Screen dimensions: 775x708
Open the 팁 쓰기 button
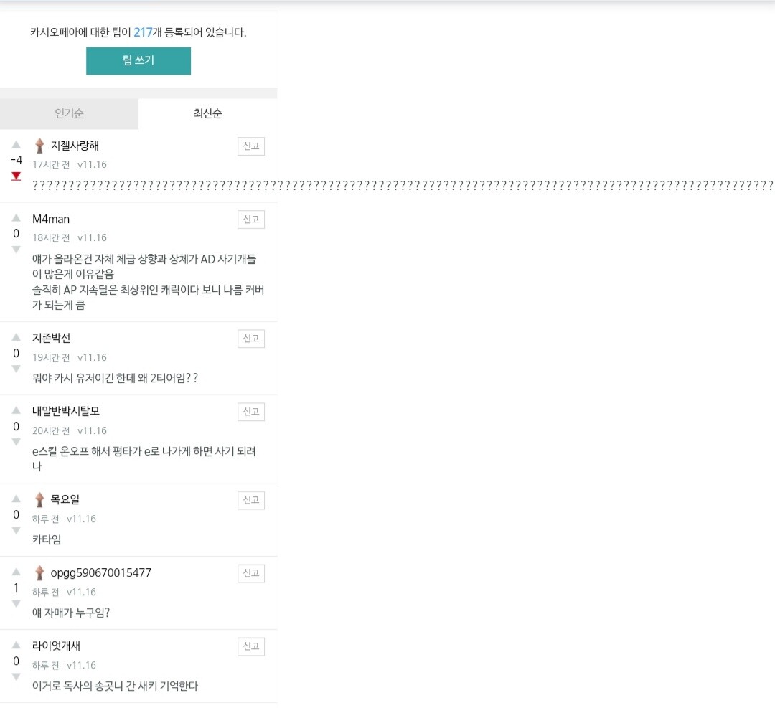point(138,61)
